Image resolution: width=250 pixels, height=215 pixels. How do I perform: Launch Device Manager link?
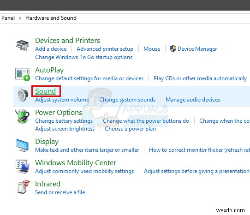click(x=197, y=49)
